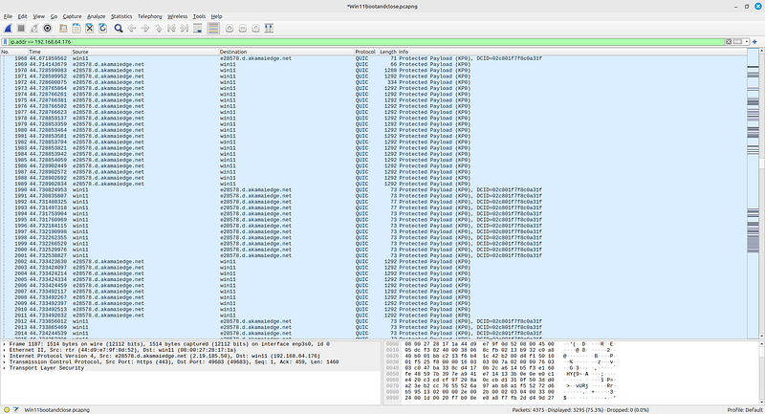The image size is (765, 414).
Task: Expand Transport Layer Security section
Action: click(x=5, y=368)
